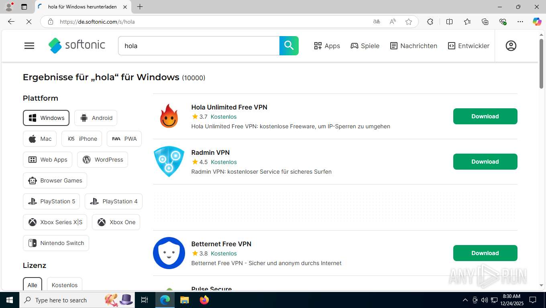The image size is (546, 308).
Task: Open File Explorer from the taskbar
Action: (x=184, y=300)
